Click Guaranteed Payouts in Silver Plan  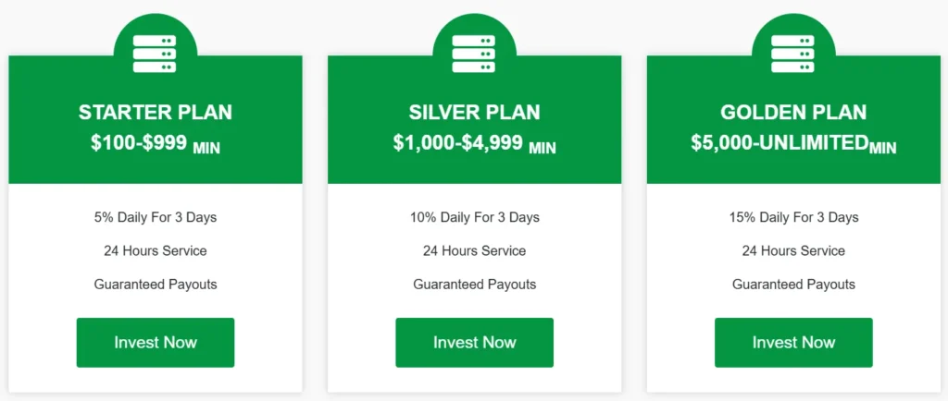474,284
